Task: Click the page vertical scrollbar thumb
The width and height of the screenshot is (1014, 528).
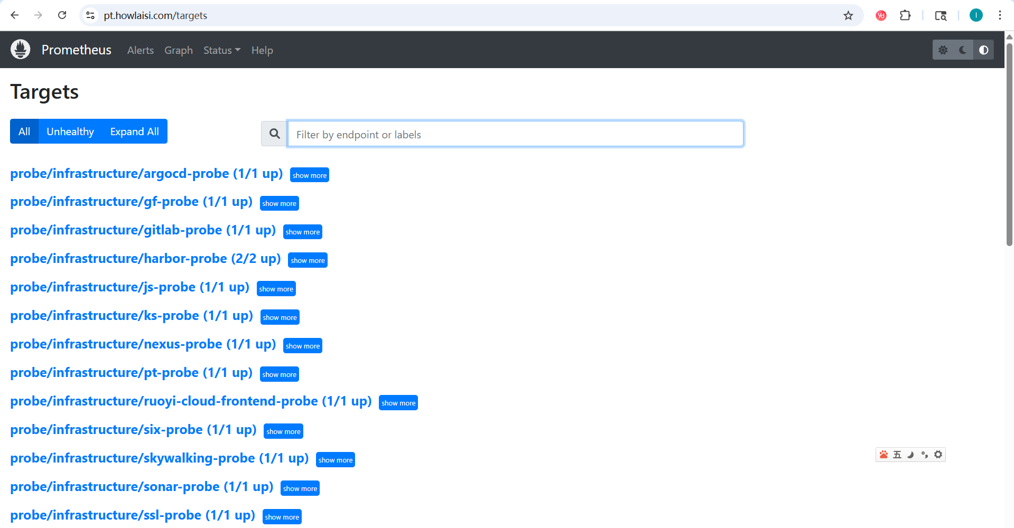Action: point(1009,143)
